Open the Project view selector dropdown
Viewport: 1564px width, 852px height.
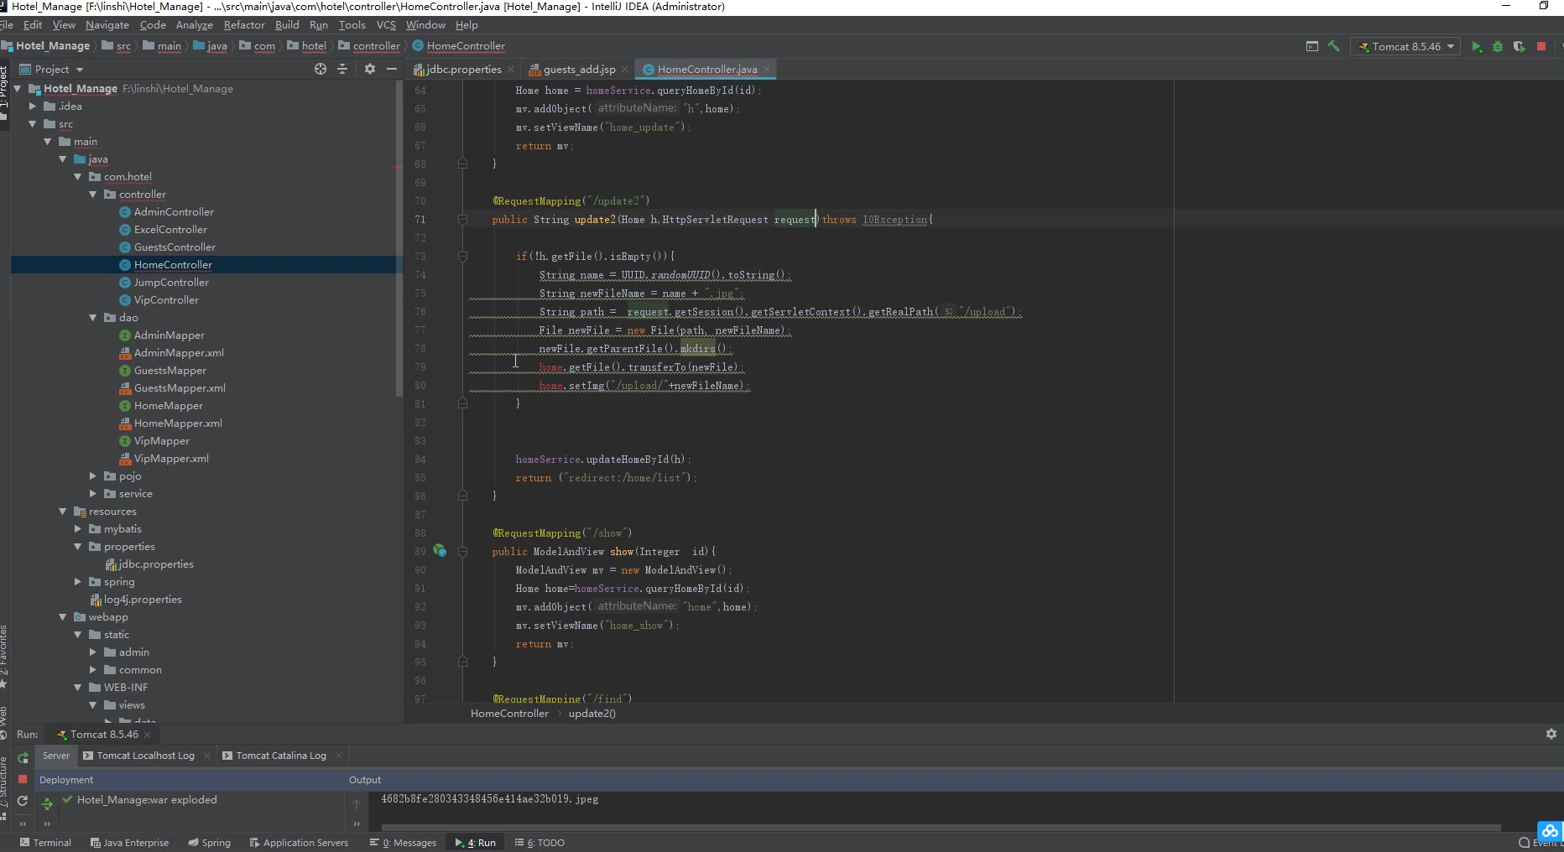pyautogui.click(x=52, y=70)
